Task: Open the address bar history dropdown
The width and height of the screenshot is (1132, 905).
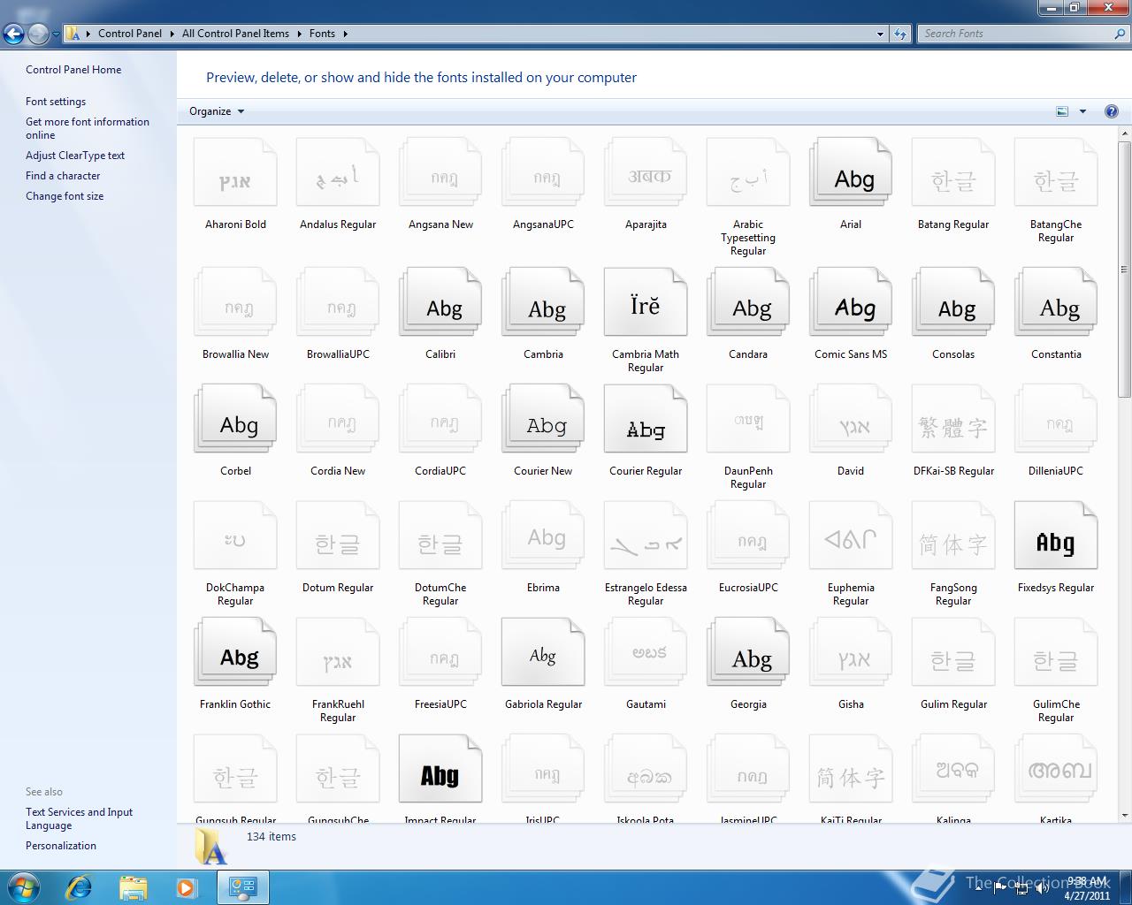Action: coord(880,34)
